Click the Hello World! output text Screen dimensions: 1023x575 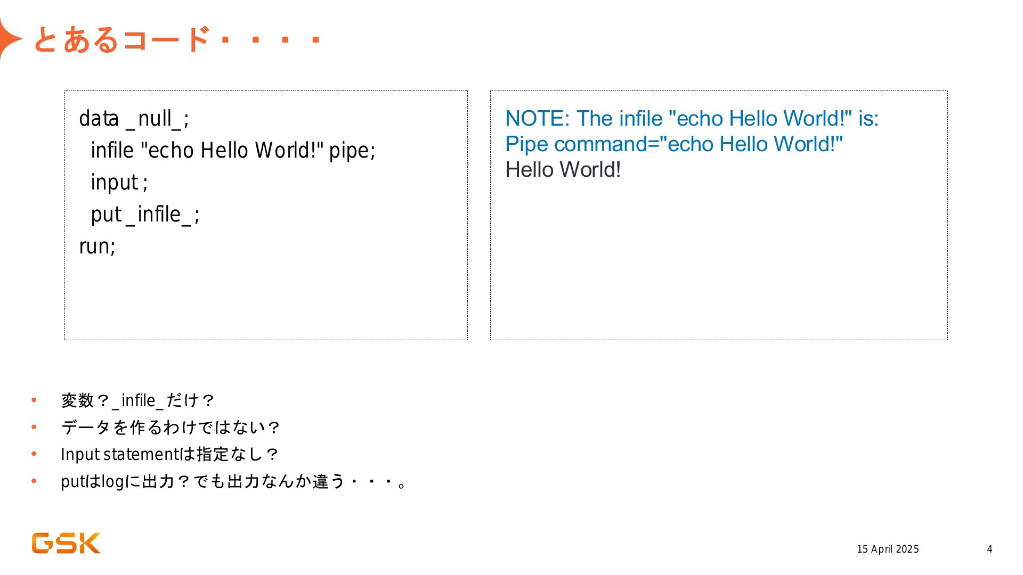pos(563,170)
